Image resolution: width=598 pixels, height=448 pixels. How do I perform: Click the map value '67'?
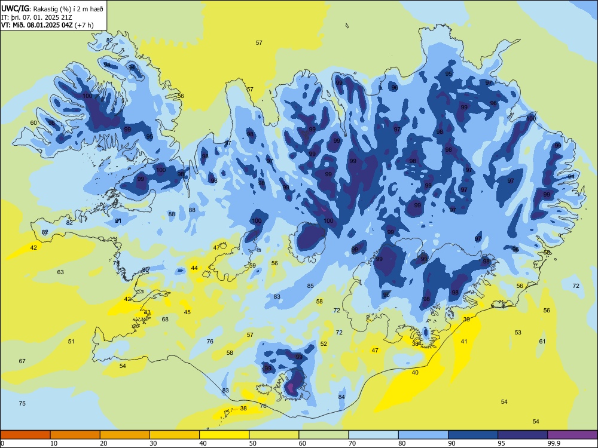(22, 361)
